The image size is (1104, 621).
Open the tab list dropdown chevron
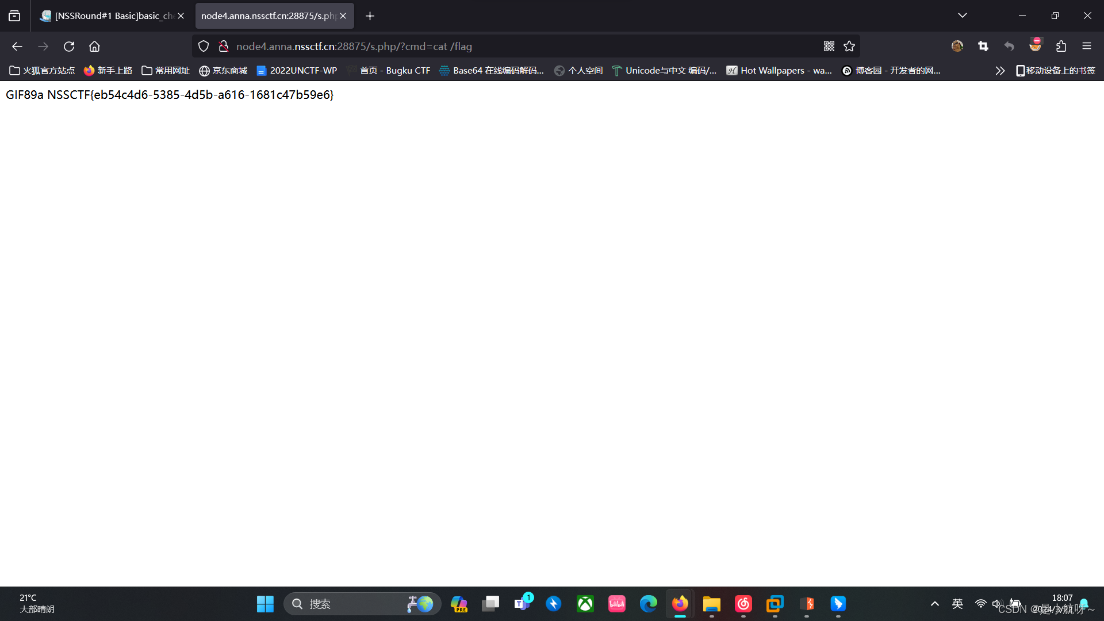point(963,16)
